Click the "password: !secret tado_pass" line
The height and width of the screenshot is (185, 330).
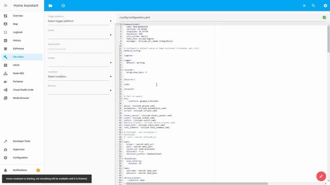click(x=142, y=173)
